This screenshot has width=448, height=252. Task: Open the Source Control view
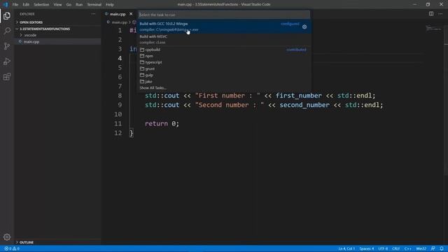coord(7,46)
